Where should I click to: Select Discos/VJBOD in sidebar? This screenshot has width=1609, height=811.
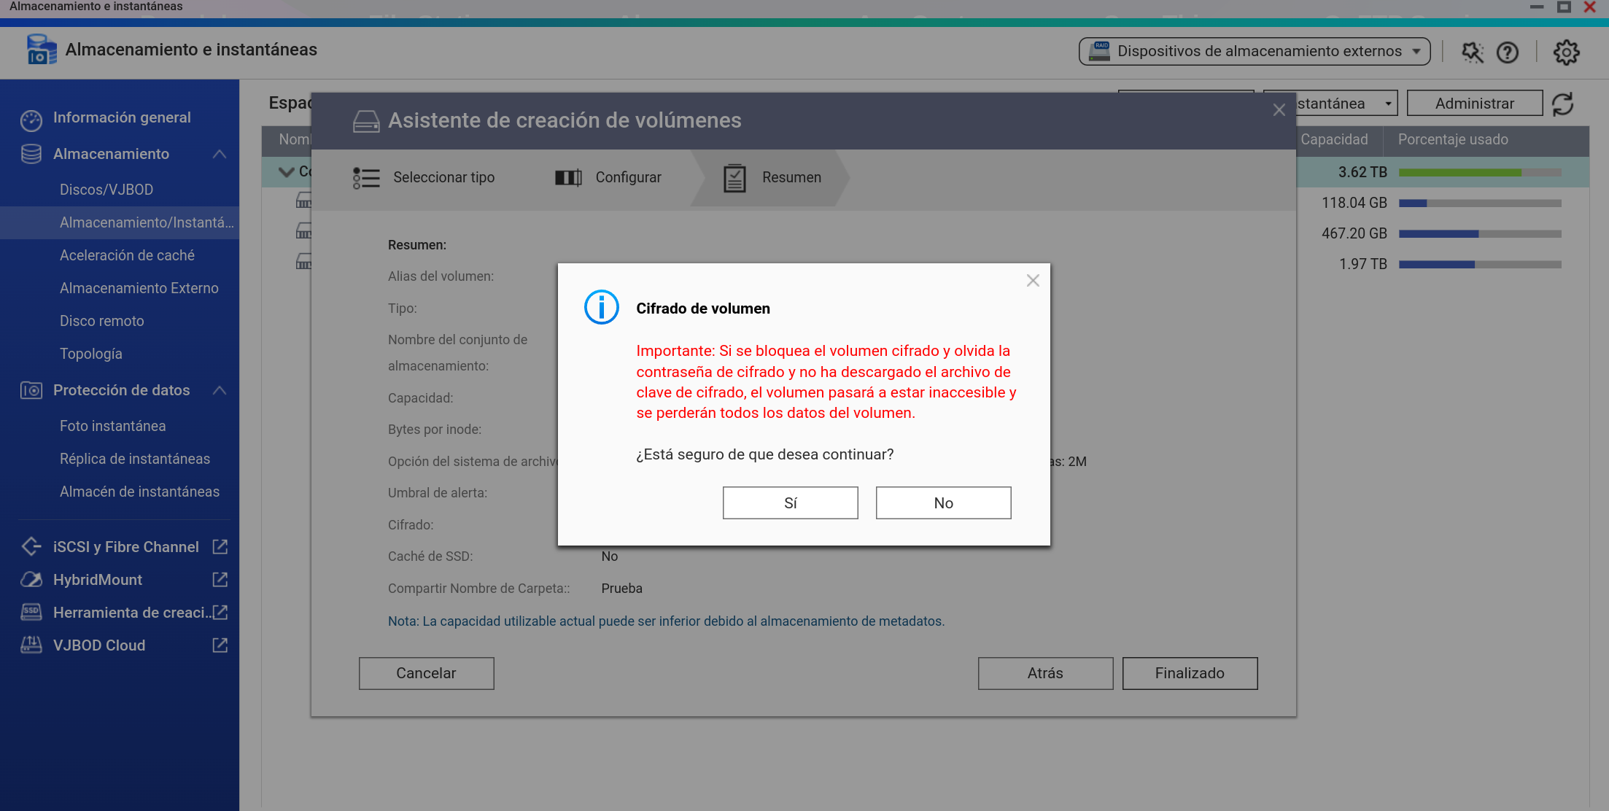pos(106,190)
